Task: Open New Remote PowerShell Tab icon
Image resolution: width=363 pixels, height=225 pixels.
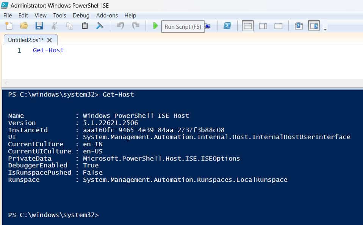Action: [208, 27]
